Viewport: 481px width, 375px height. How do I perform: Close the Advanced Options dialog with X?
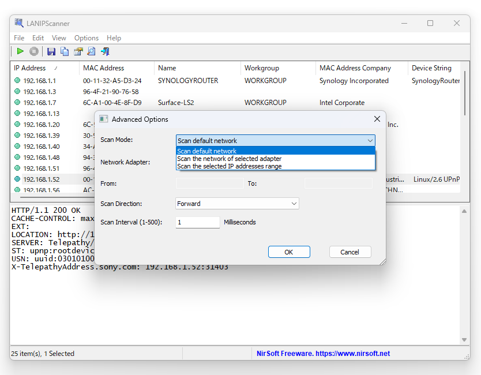point(377,119)
